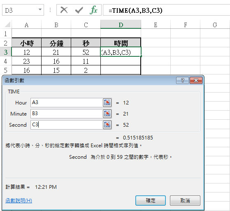Screen dimensions: 230x211
Task: Select empty cell D5 in 時間 column
Action: tap(121, 70)
